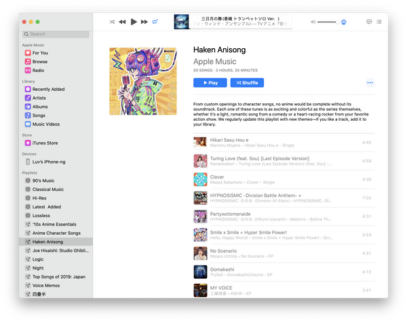Select the song MY VOICE

(x=284, y=290)
